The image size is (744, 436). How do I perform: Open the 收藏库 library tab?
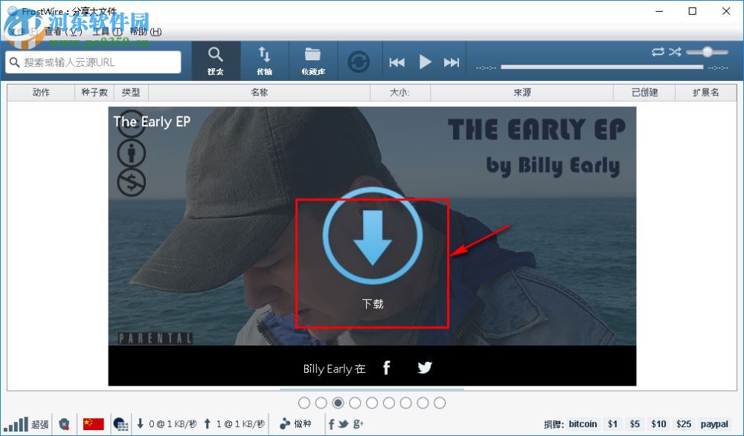click(312, 61)
